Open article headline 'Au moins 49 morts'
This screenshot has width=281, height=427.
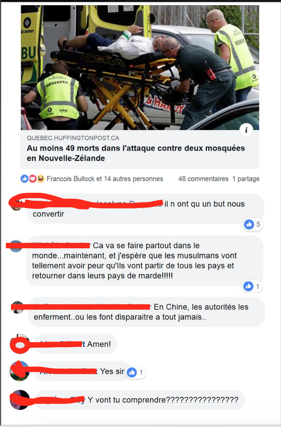tap(136, 153)
